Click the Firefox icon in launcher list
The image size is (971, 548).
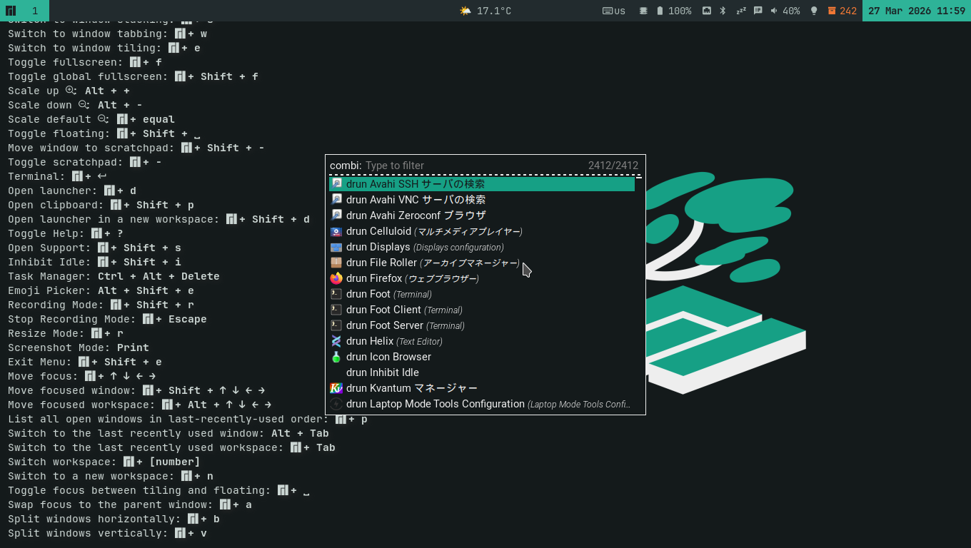click(336, 278)
